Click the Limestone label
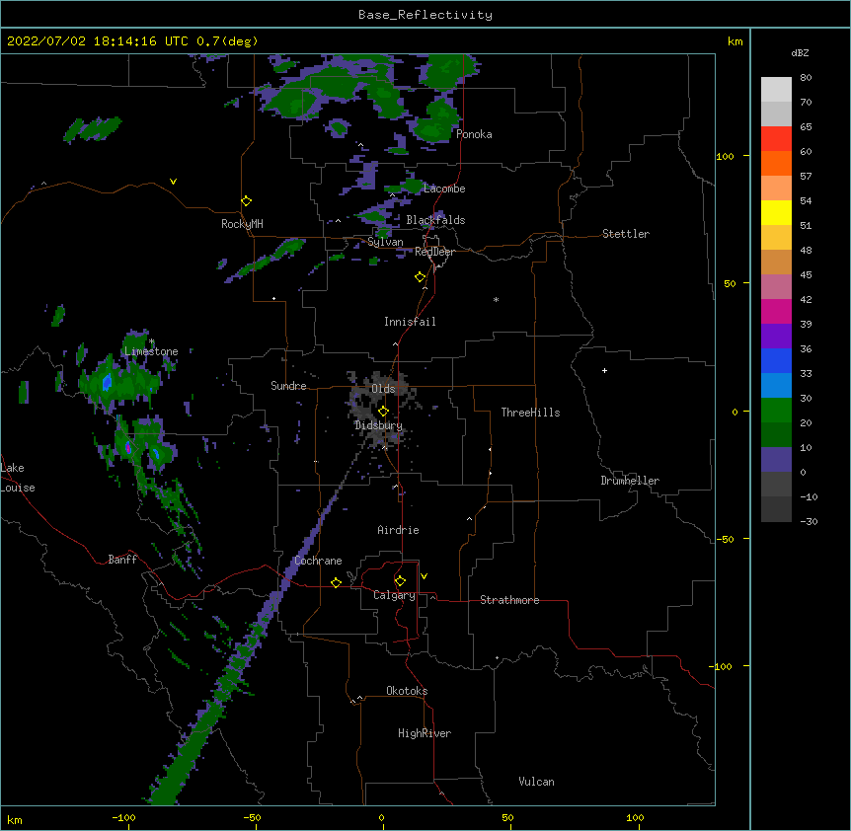 click(151, 351)
